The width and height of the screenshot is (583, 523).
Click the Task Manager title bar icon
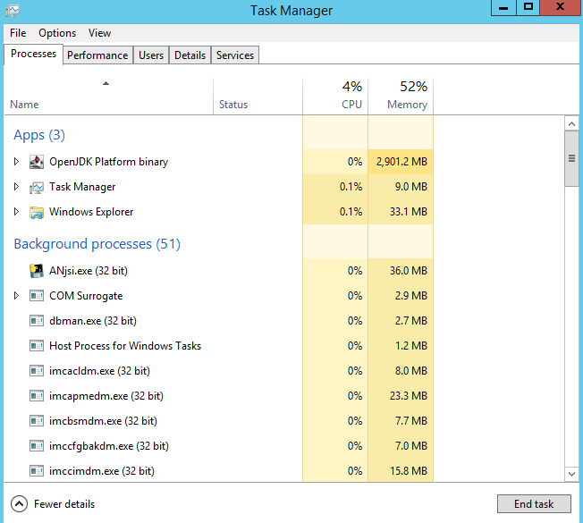coord(13,11)
